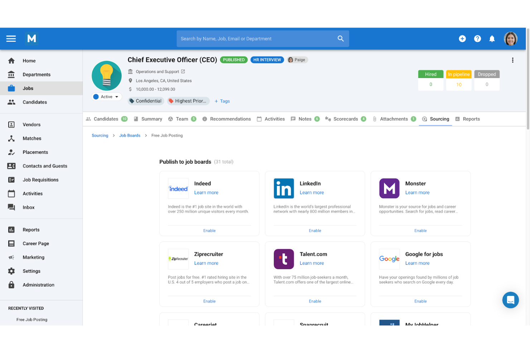Enable Indeed job board

pos(209,231)
